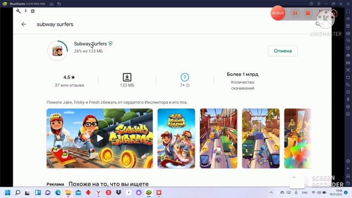
Task: Open the Widgets button in the taskbar
Action: (38, 193)
